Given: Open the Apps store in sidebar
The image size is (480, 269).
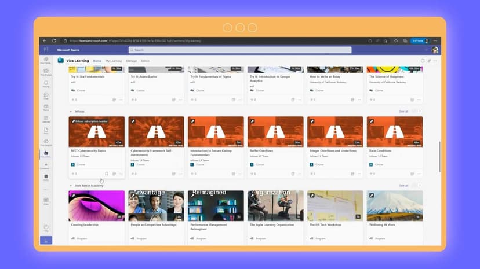Looking at the screenshot, I should [x=46, y=201].
